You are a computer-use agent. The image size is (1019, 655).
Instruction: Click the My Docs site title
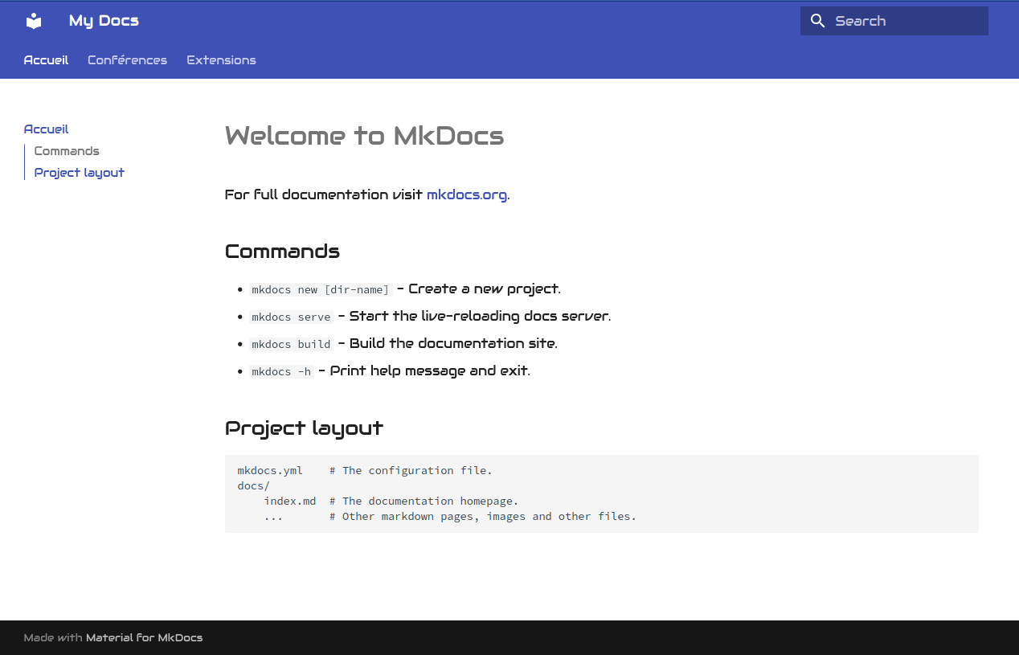(104, 21)
